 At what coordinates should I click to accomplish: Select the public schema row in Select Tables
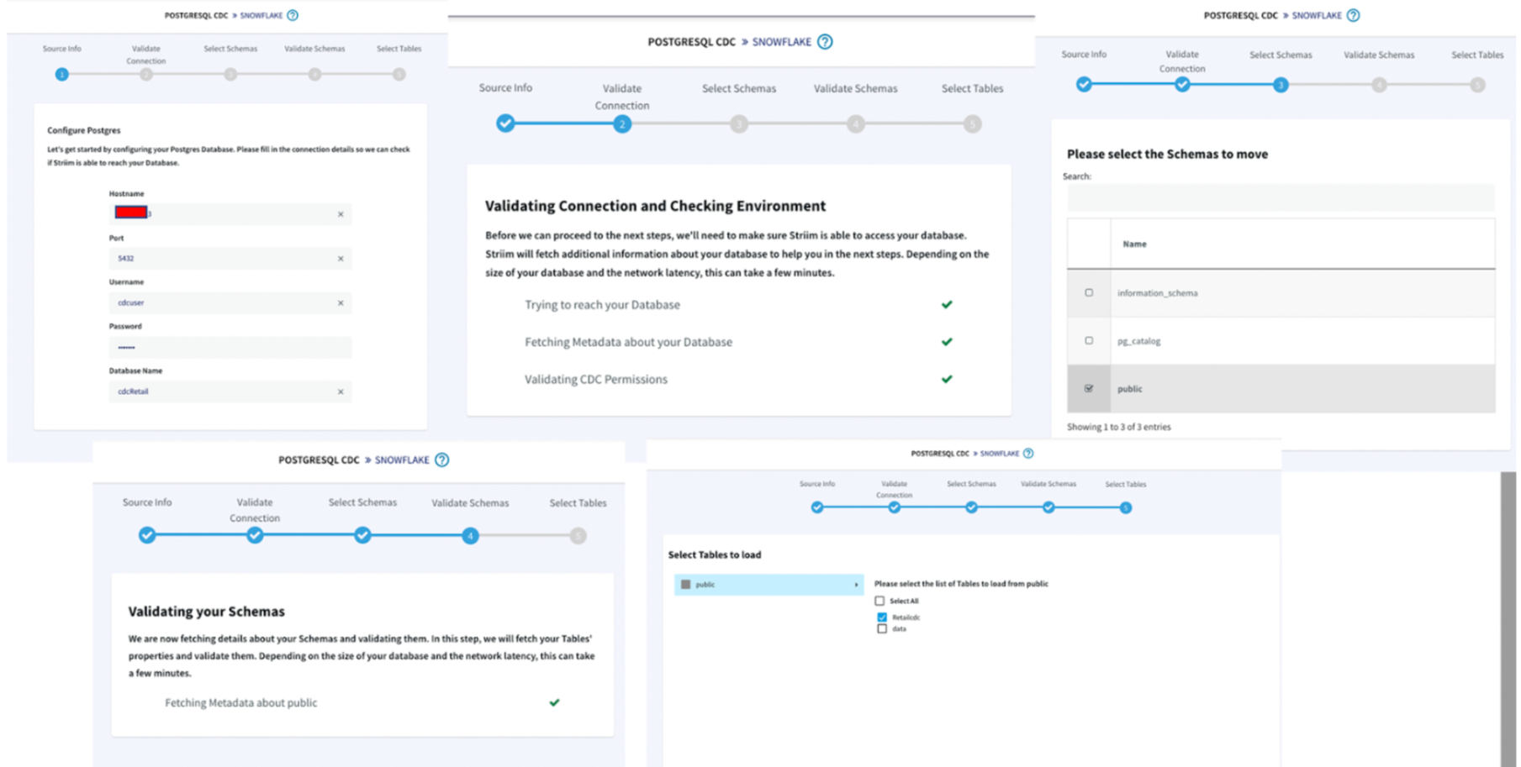(x=768, y=585)
